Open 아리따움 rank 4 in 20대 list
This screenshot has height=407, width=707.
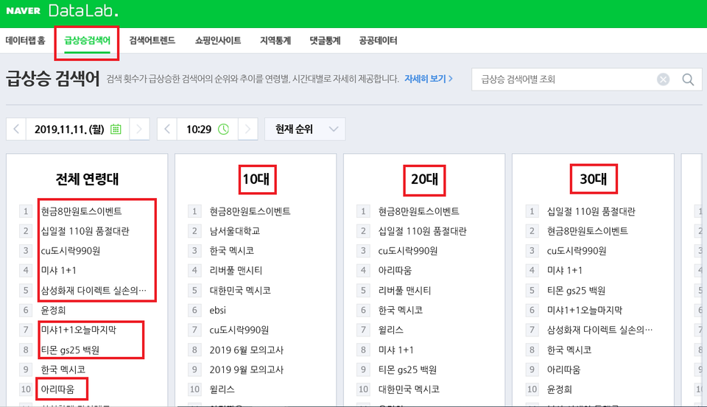[395, 270]
